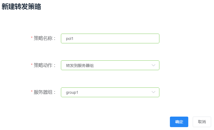Open the 策略动作 dropdown
Viewport: 214px width, 130px height.
110,65
